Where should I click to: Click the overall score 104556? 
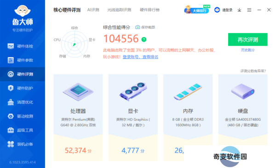(x=121, y=39)
